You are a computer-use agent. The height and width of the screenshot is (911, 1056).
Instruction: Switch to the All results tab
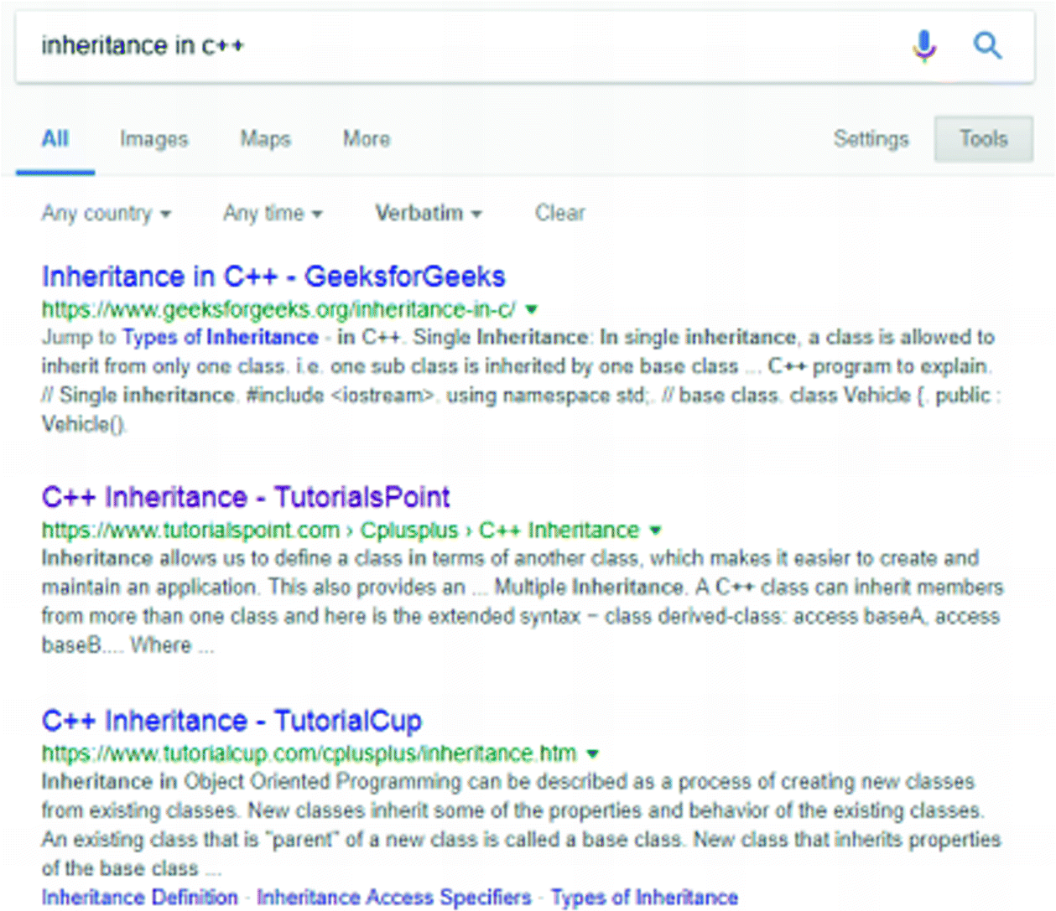coord(55,139)
